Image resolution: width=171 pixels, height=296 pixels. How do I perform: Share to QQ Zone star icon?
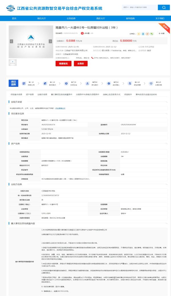click(x=139, y=34)
